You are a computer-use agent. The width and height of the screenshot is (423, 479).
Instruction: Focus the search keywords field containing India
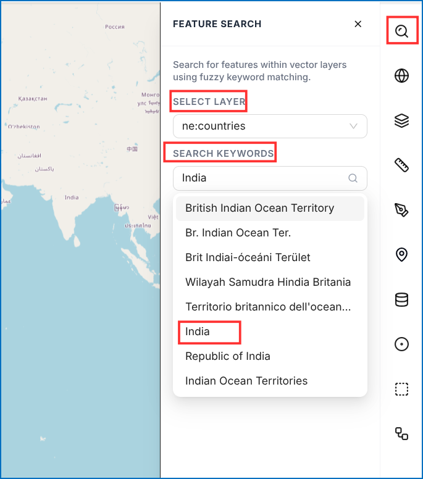[x=270, y=178]
